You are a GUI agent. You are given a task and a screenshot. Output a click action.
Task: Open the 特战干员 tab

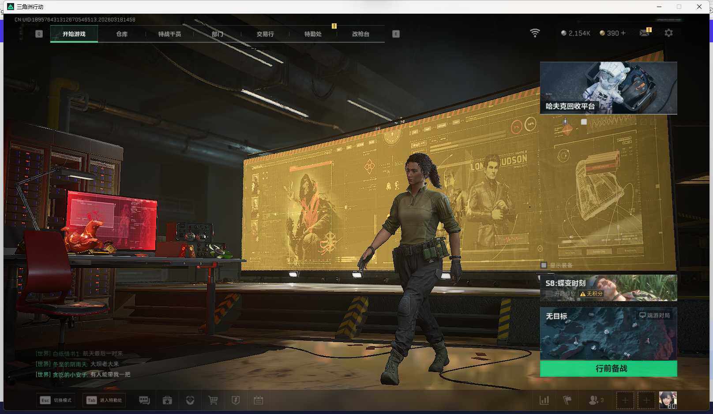point(169,34)
